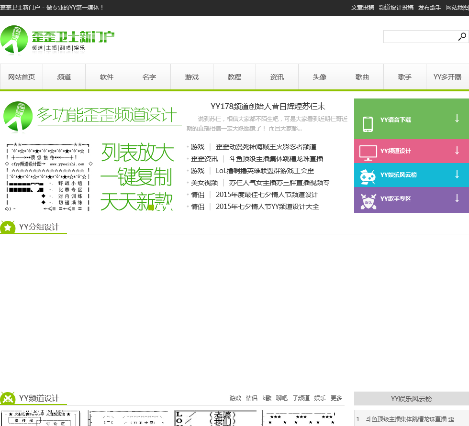
Task: Select the 名字 nav tab
Action: pyautogui.click(x=149, y=77)
